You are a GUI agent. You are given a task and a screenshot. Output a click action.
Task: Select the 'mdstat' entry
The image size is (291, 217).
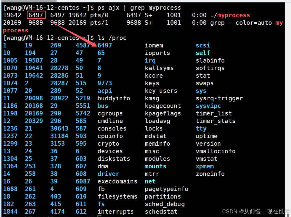pos(156,136)
